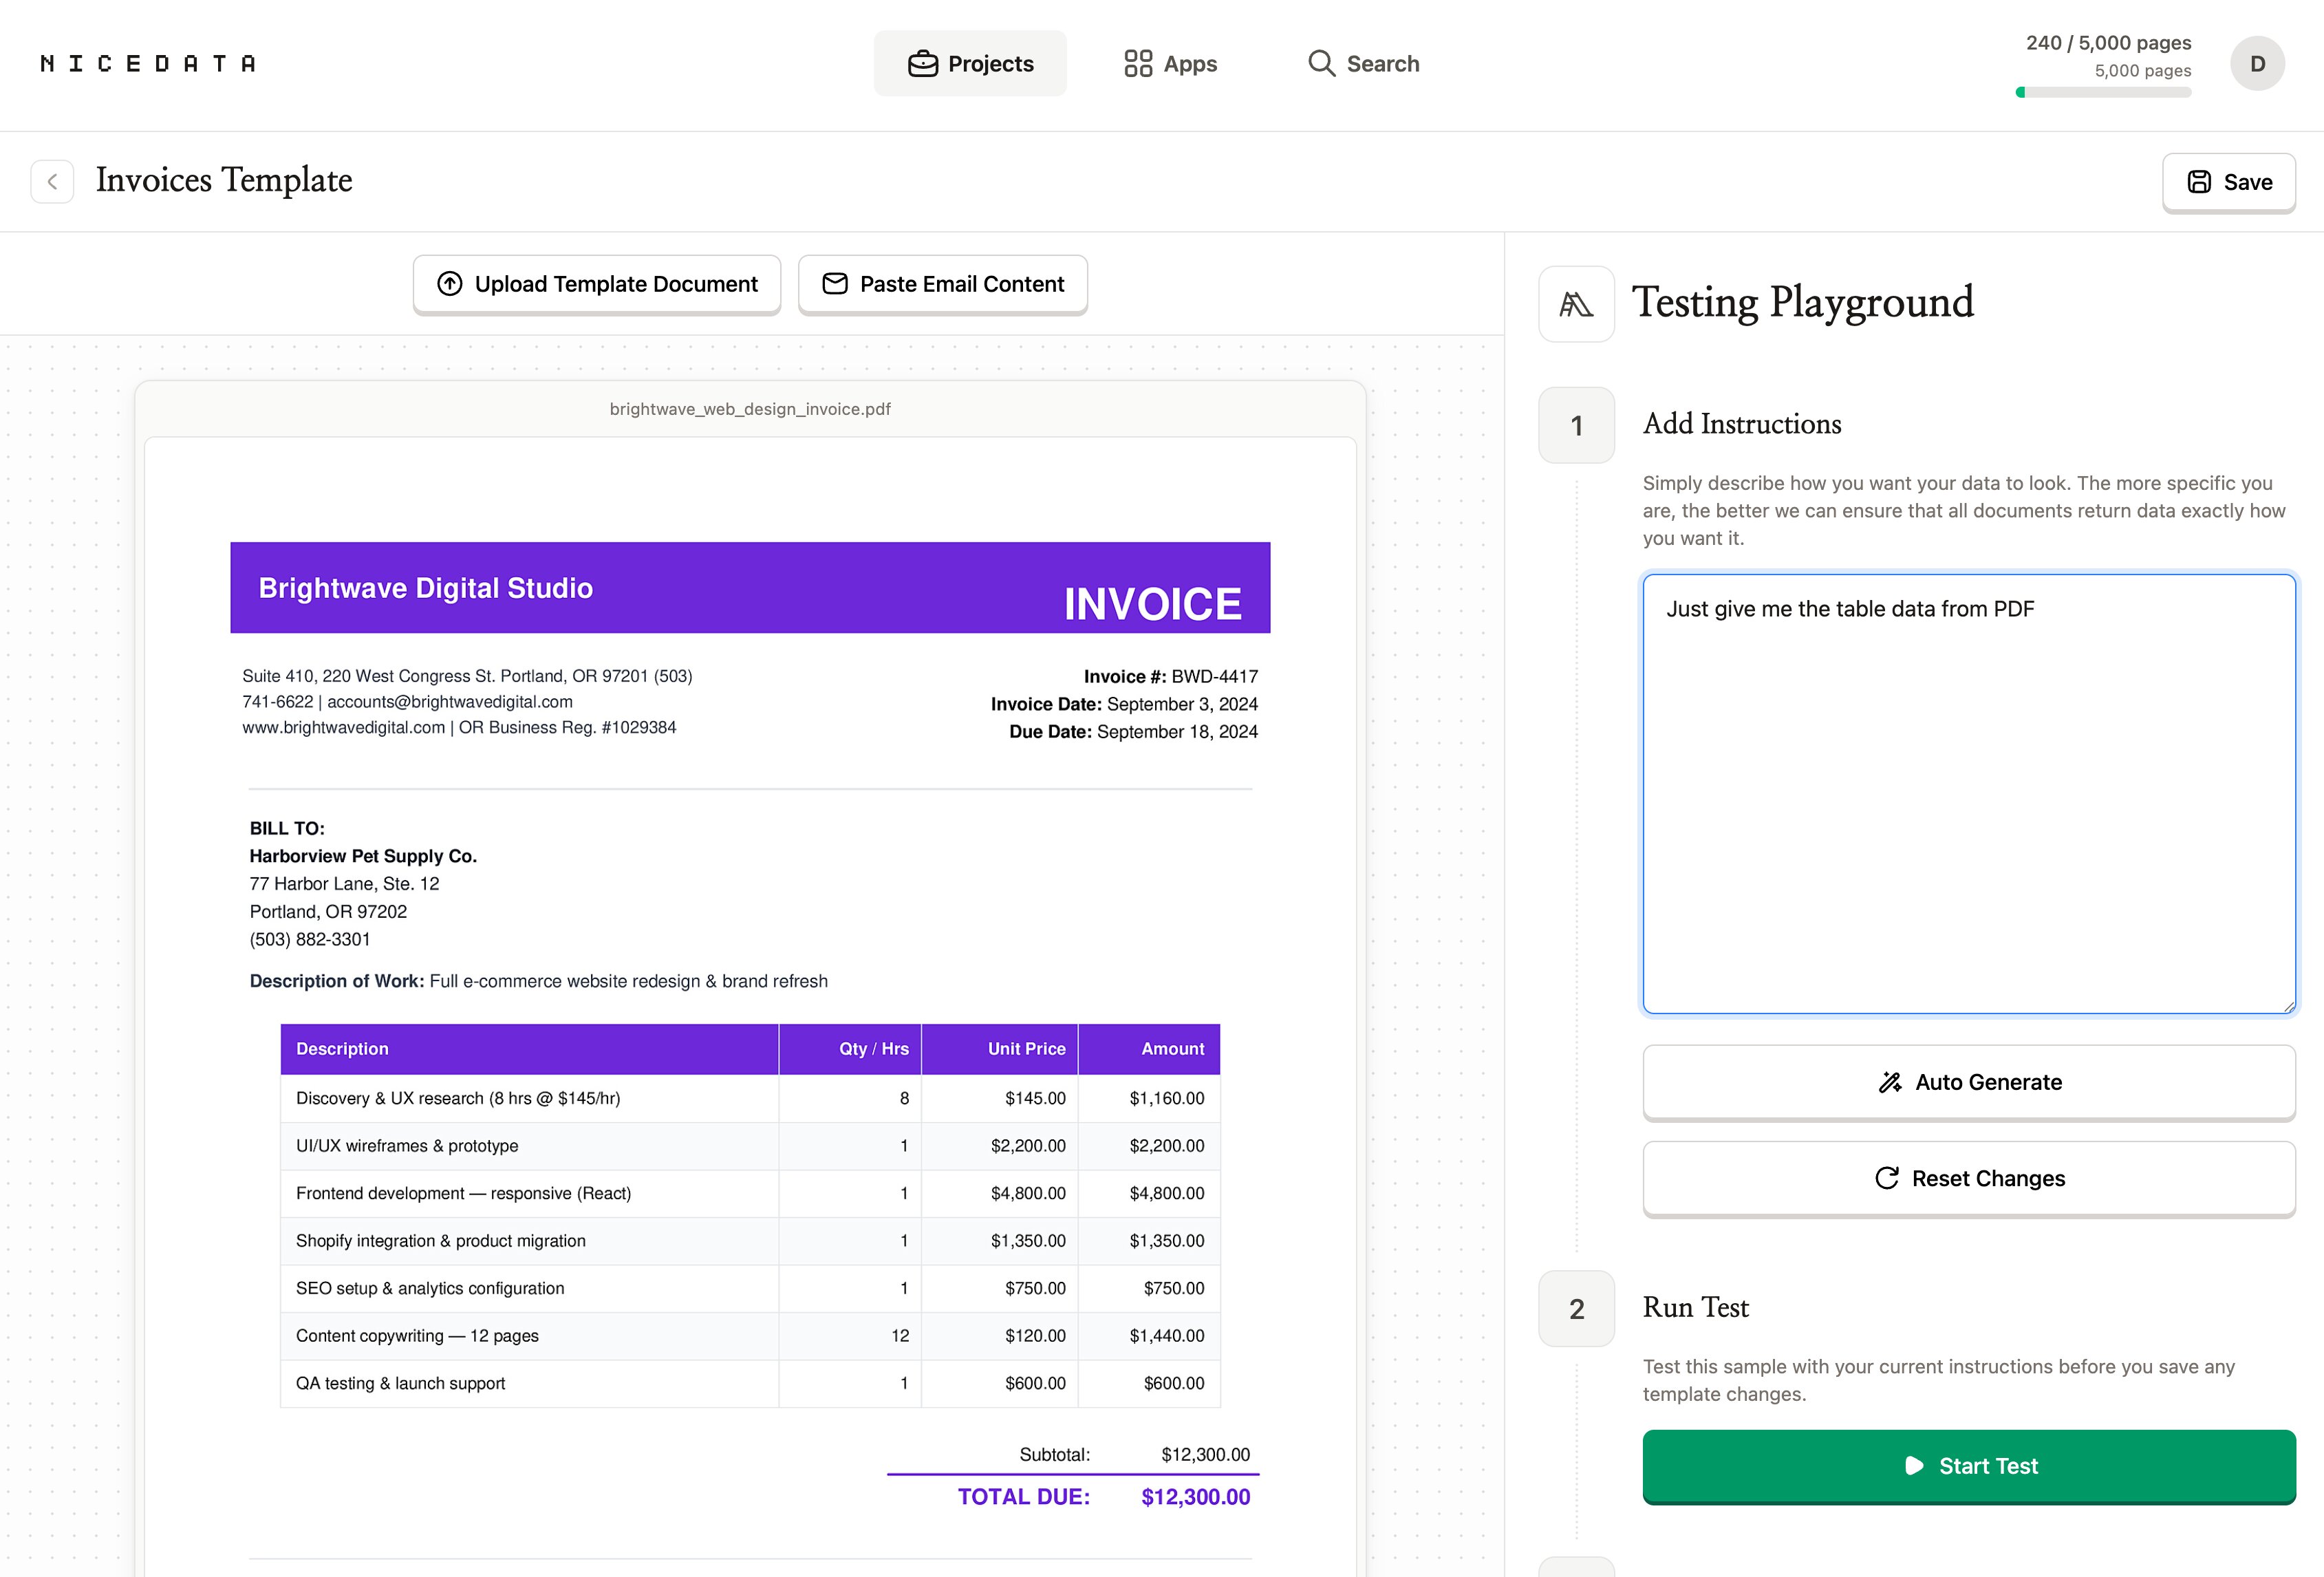Click step 2 number badge
The height and width of the screenshot is (1577, 2324).
1576,1309
